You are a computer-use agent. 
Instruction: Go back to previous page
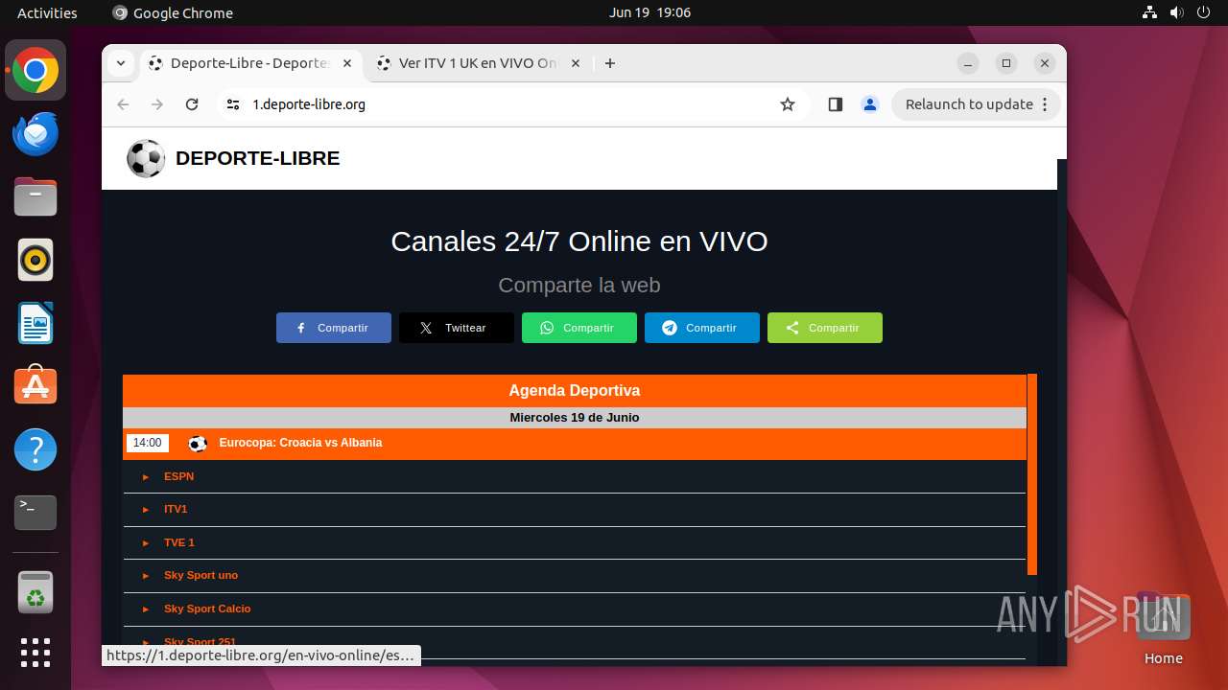pyautogui.click(x=123, y=104)
